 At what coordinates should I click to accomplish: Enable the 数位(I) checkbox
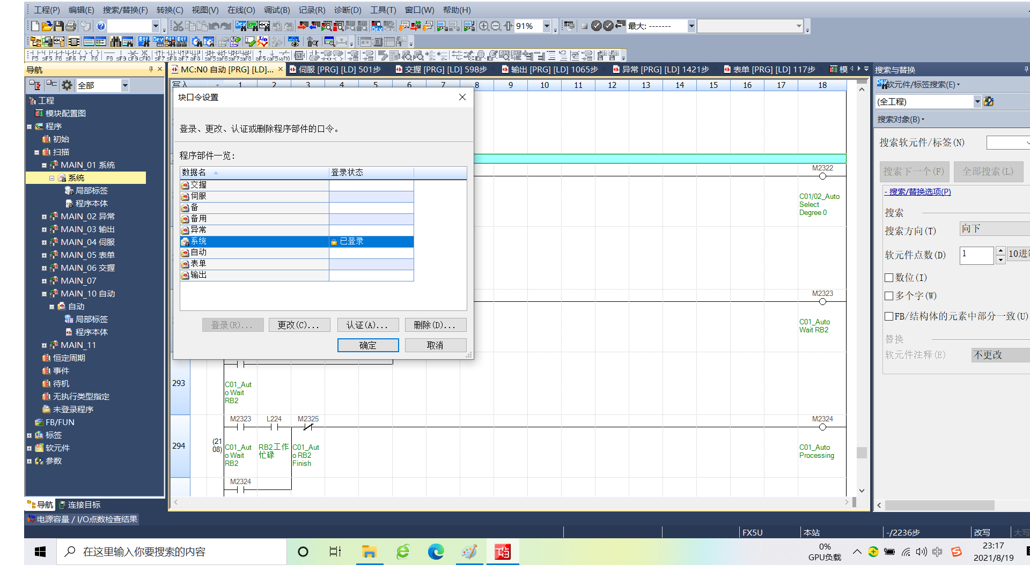pyautogui.click(x=889, y=278)
